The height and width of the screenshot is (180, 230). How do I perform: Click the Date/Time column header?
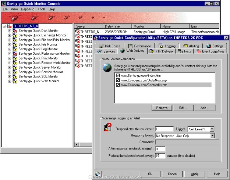pos(117,26)
